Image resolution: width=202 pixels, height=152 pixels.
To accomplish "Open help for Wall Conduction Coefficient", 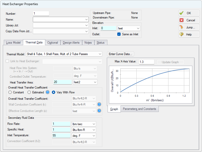I will pyautogui.click(x=99, y=104).
